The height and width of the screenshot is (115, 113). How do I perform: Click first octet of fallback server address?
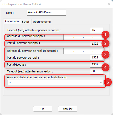pos(69,51)
